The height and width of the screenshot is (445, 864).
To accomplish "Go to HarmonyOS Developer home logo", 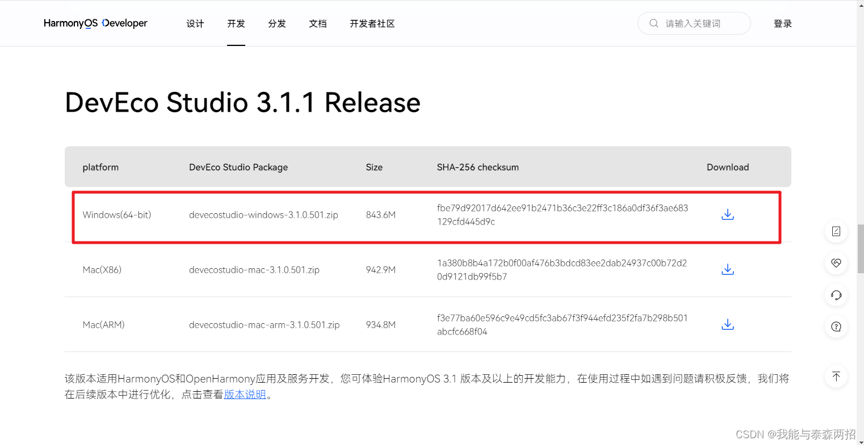I will tap(95, 23).
